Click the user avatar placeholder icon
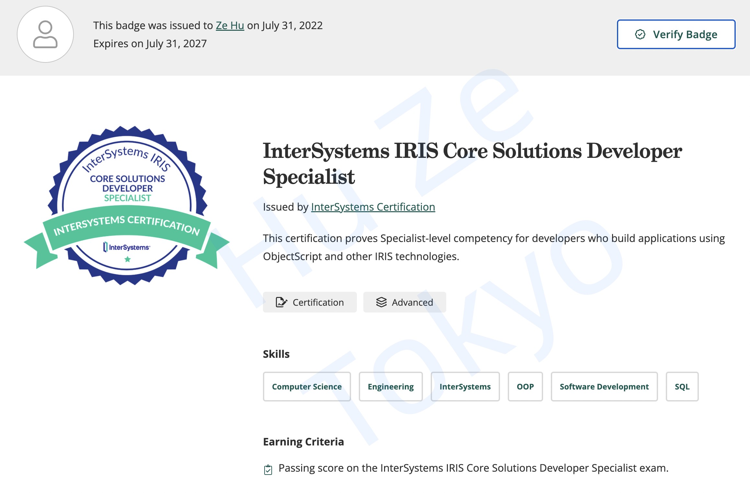The width and height of the screenshot is (750, 493). click(x=45, y=34)
